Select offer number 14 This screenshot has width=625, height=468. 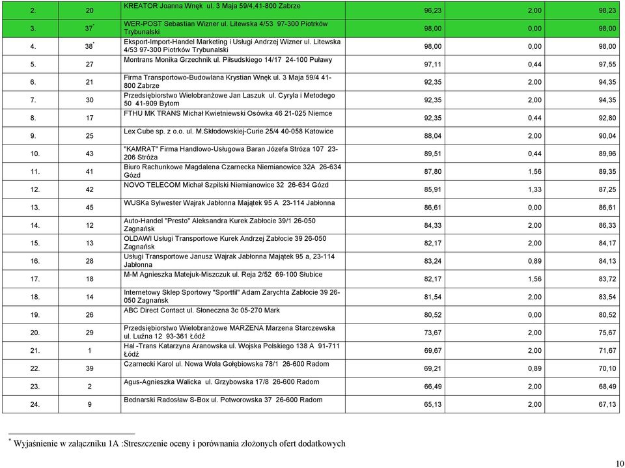click(89, 297)
